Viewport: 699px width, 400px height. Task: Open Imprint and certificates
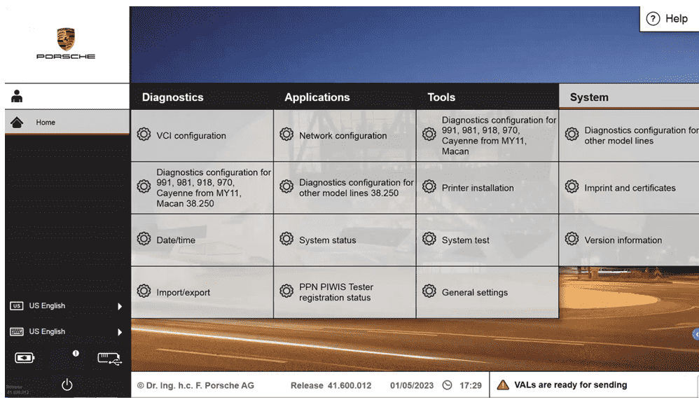pos(629,188)
